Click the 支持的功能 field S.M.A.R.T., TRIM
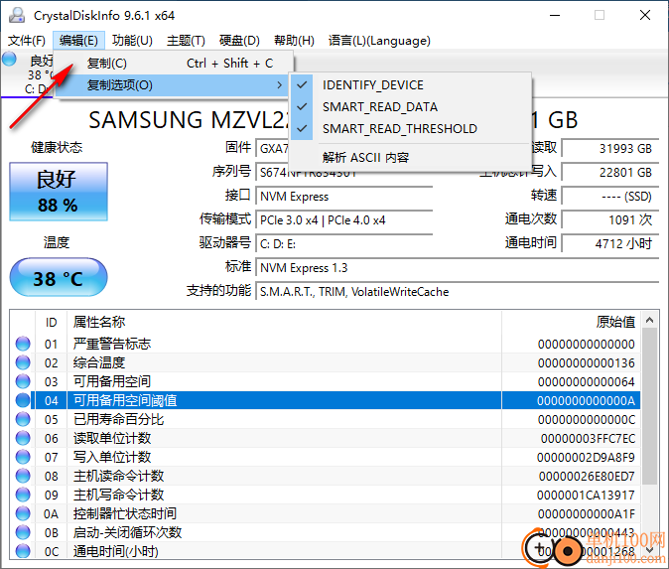Image resolution: width=669 pixels, height=569 pixels. [458, 292]
